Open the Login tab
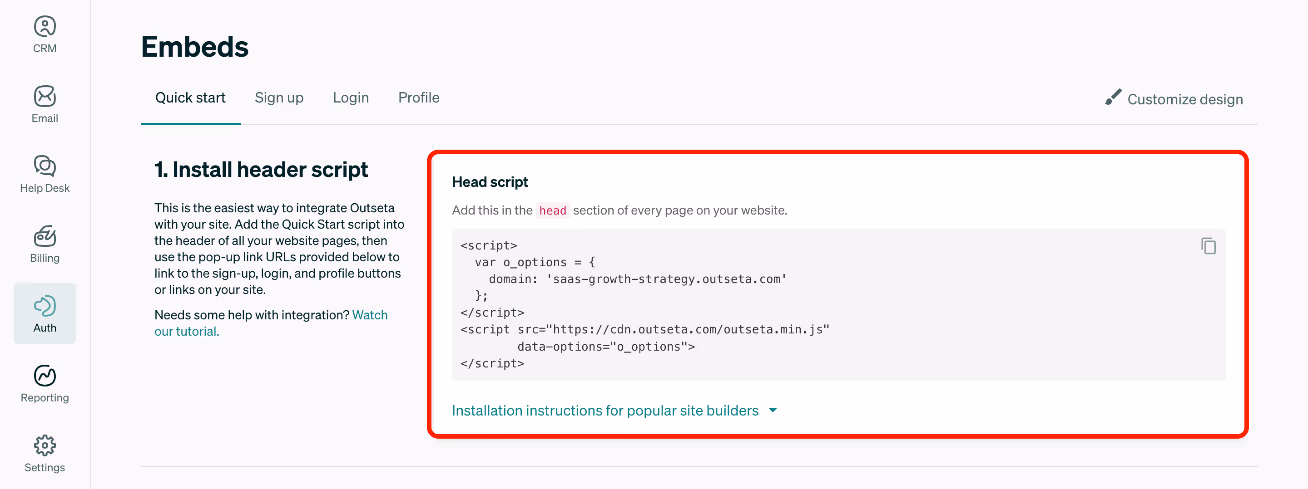1308x489 pixels. [x=351, y=98]
